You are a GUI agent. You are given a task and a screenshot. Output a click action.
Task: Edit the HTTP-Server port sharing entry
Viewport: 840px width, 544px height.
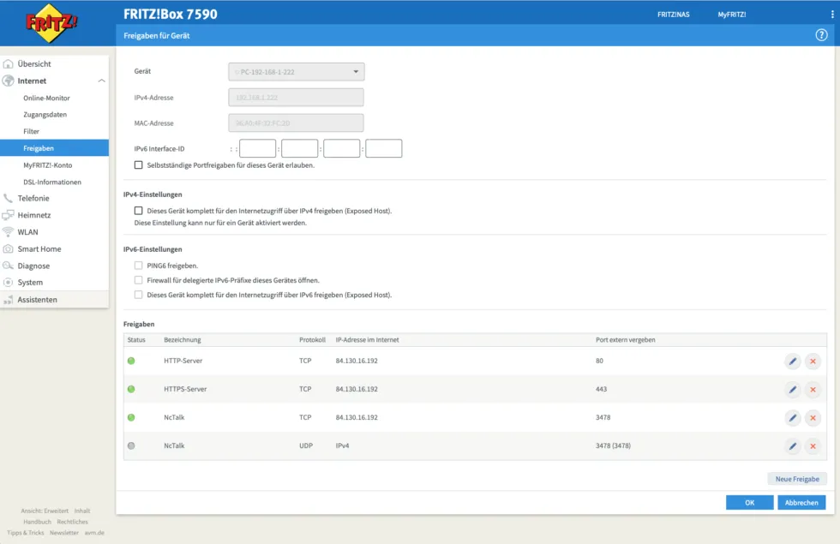pyautogui.click(x=793, y=362)
